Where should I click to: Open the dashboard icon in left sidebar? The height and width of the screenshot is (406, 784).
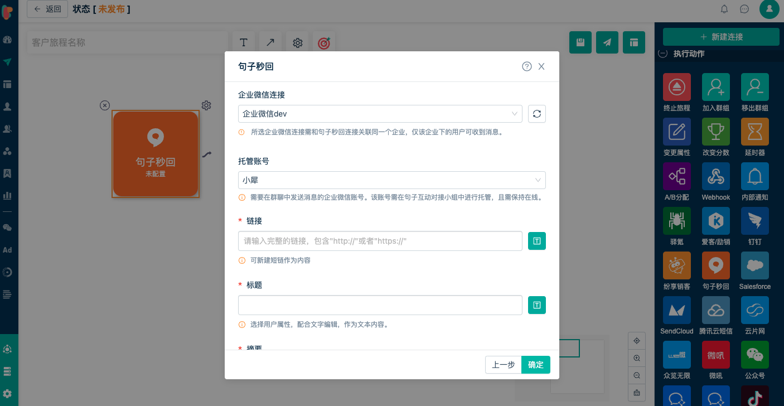click(7, 40)
